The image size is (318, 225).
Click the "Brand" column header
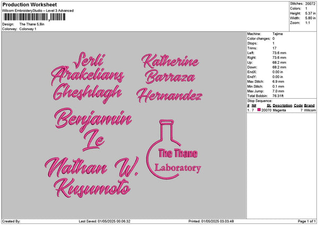click(310, 106)
